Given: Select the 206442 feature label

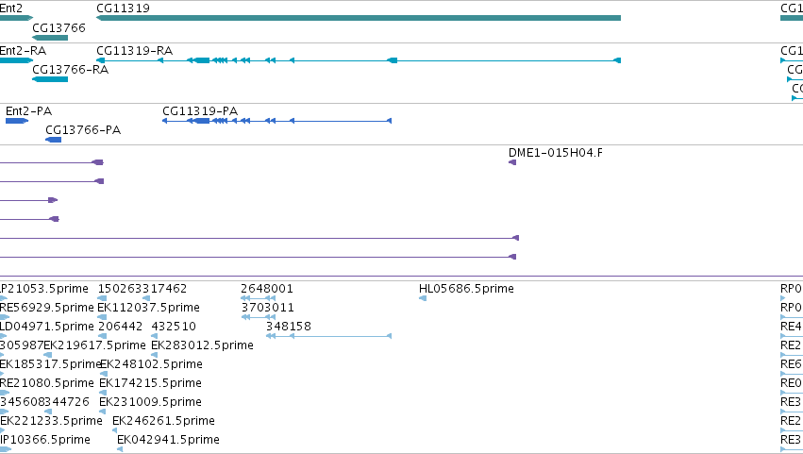Looking at the screenshot, I should pos(121,327).
